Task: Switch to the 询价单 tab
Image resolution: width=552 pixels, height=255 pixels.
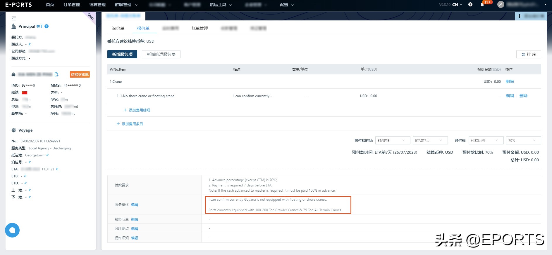Action: click(x=118, y=28)
